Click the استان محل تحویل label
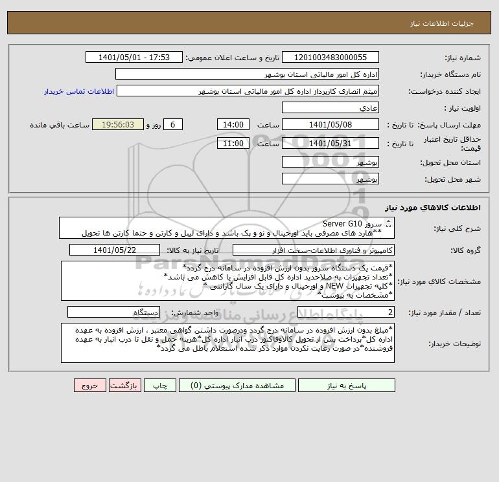The image size is (499, 482). click(450, 162)
